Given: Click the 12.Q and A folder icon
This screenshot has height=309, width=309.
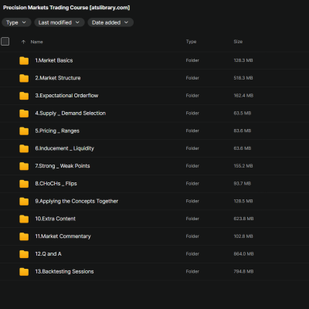Looking at the screenshot, I should coord(24,254).
